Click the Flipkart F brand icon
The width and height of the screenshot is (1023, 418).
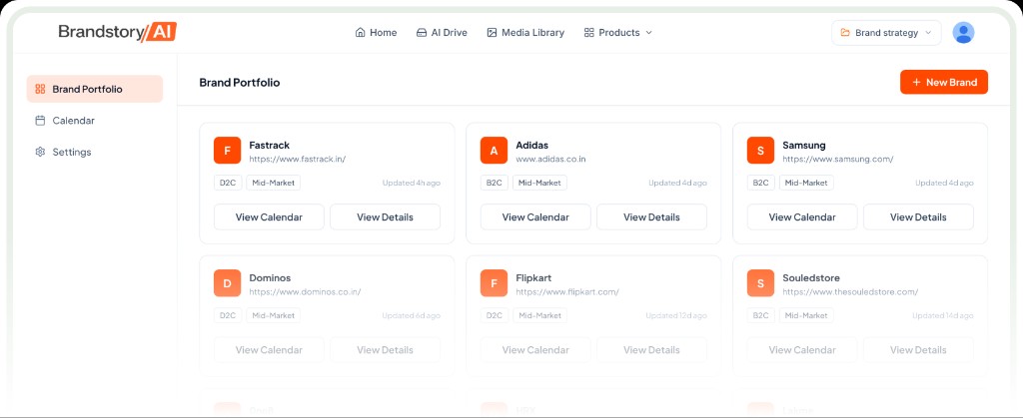point(494,283)
